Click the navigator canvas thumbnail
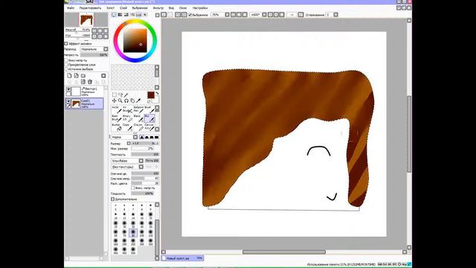476x268 pixels. pos(86,20)
